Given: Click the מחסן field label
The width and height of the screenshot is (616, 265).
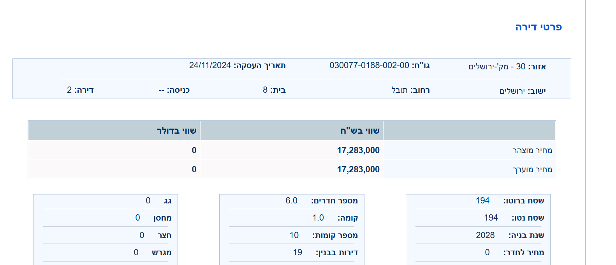Looking at the screenshot, I should (x=162, y=218).
